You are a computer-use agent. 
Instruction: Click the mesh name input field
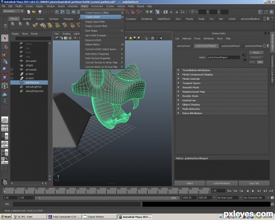pos(223,57)
